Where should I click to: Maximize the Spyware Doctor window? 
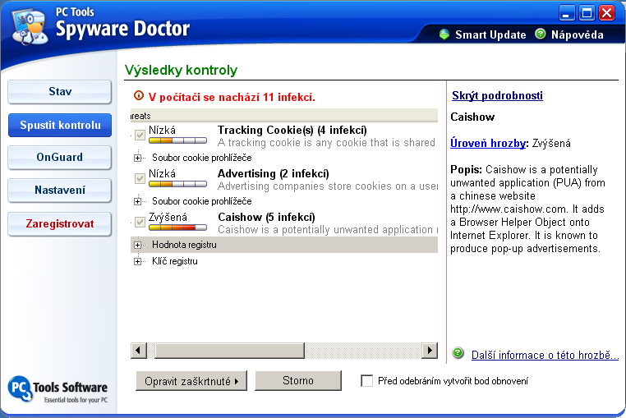pos(587,13)
